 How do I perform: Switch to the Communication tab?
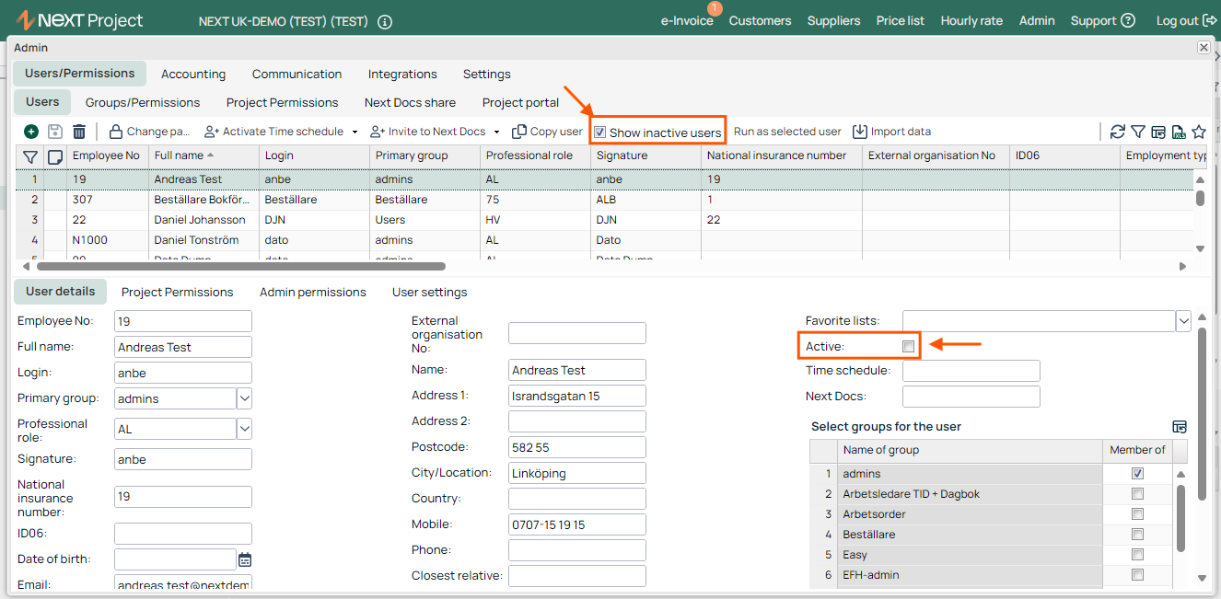(297, 74)
